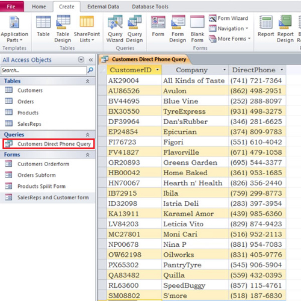Open the SalesReps table
The image size is (301, 301).
click(29, 124)
